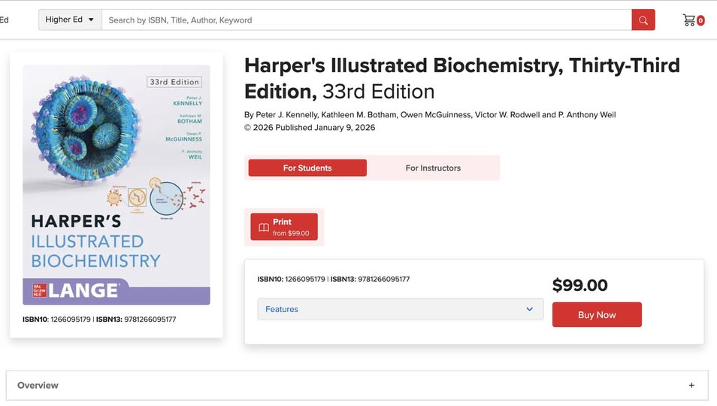This screenshot has width=717, height=406.
Task: Switch to the For Students tab
Action: [x=307, y=168]
